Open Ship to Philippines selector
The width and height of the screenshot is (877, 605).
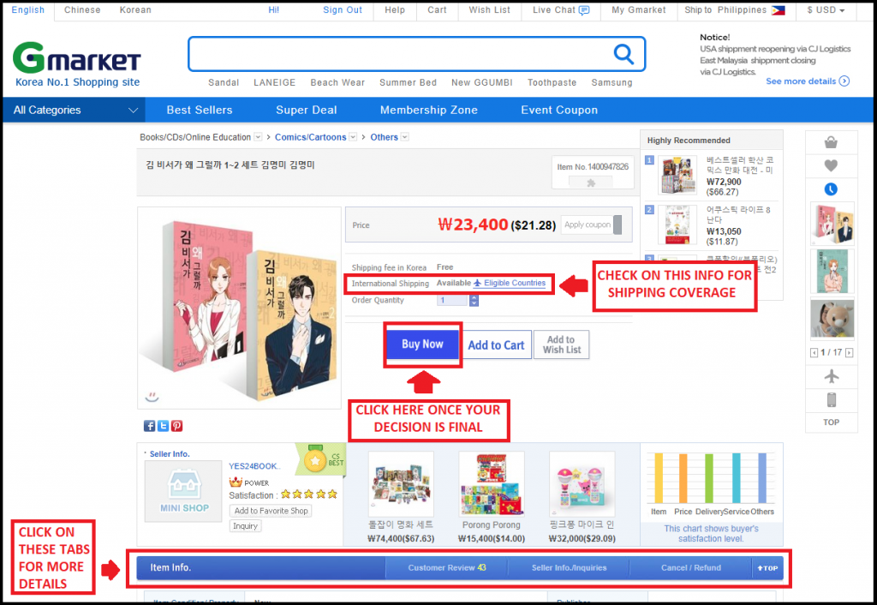734,10
